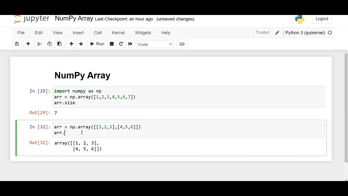The image size is (348, 196).
Task: Click the (unsaved changes) status text
Action: tap(175, 19)
